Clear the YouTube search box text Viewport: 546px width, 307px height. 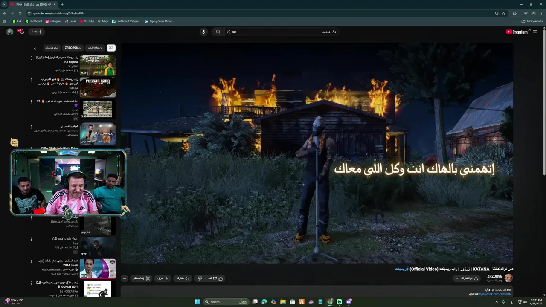[x=228, y=32]
